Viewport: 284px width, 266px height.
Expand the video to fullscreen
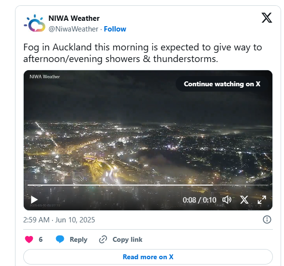[x=262, y=200]
